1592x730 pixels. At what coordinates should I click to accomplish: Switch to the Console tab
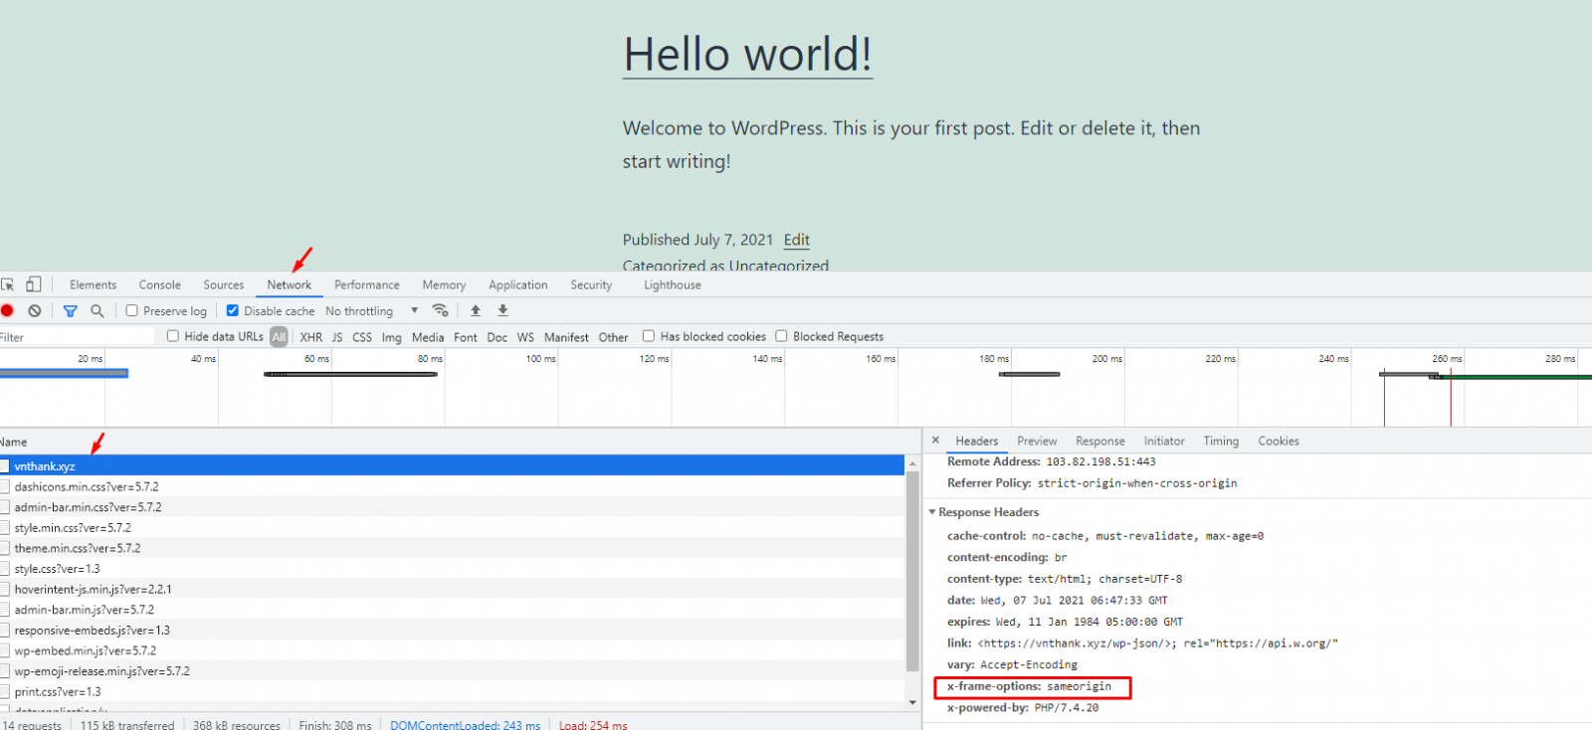tap(159, 285)
